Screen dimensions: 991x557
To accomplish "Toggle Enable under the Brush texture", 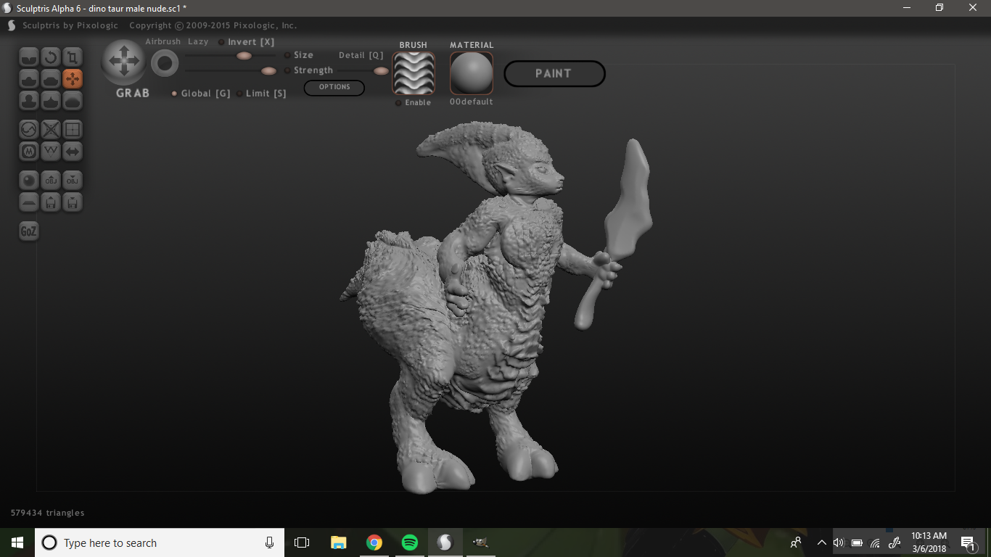I will pyautogui.click(x=398, y=103).
